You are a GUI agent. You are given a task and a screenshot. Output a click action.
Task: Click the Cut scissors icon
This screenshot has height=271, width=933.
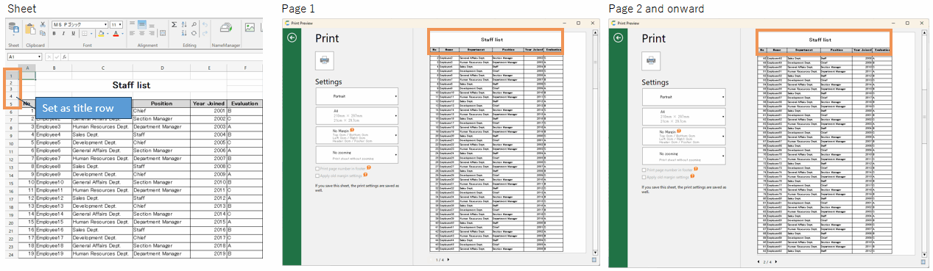43,24
